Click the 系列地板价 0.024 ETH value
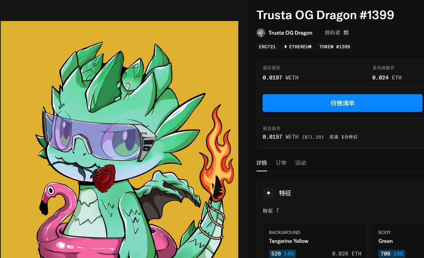Image resolution: width=424 pixels, height=258 pixels. [387, 78]
